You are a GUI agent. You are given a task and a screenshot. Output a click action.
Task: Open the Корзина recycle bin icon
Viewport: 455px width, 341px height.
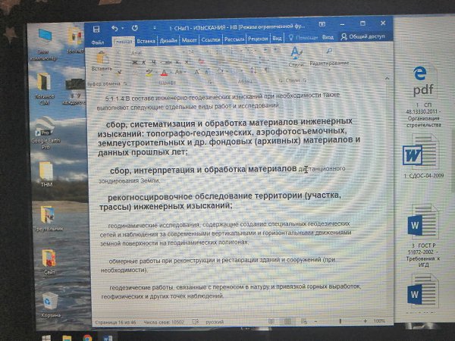[x=50, y=302]
